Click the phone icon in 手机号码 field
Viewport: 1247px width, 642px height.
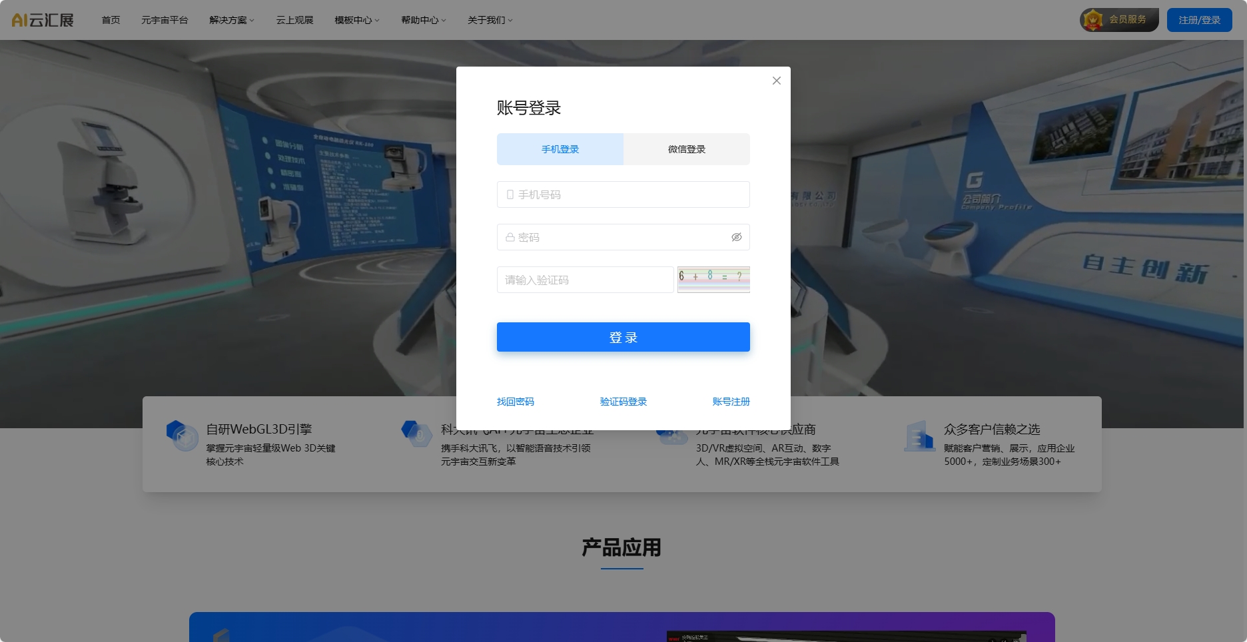(x=509, y=194)
